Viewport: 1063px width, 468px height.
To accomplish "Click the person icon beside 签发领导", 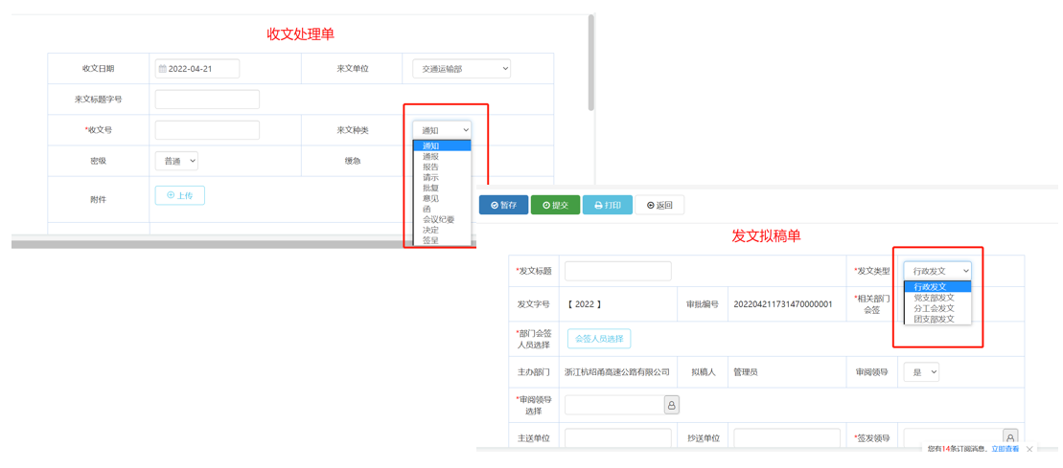I will [x=1009, y=438].
